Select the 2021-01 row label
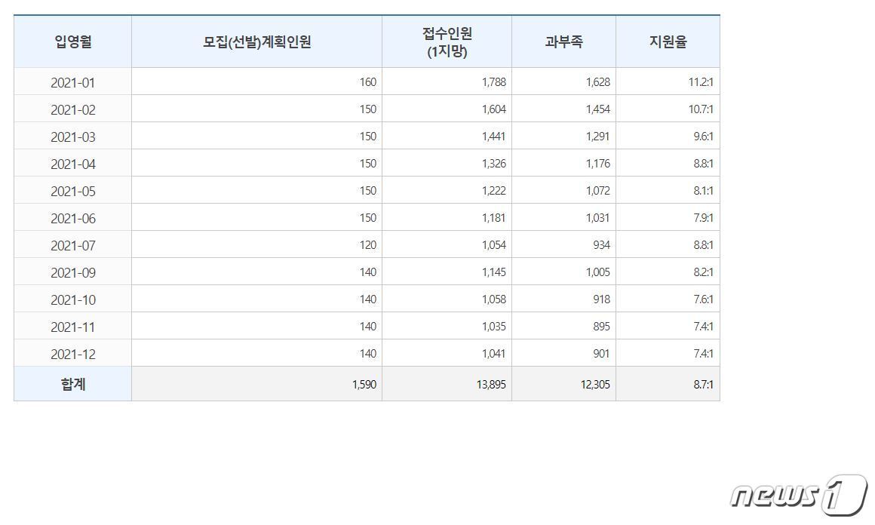Viewport: 875px width, 525px height. (73, 82)
